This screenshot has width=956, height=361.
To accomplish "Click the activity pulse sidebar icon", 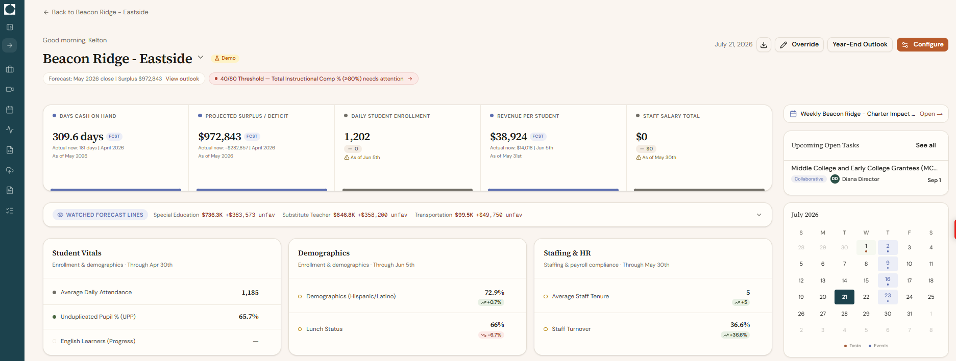I will click(10, 130).
